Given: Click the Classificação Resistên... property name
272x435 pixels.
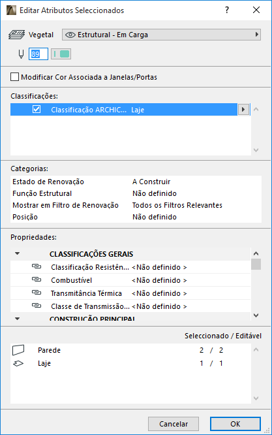Looking at the screenshot, I should click(90, 267).
